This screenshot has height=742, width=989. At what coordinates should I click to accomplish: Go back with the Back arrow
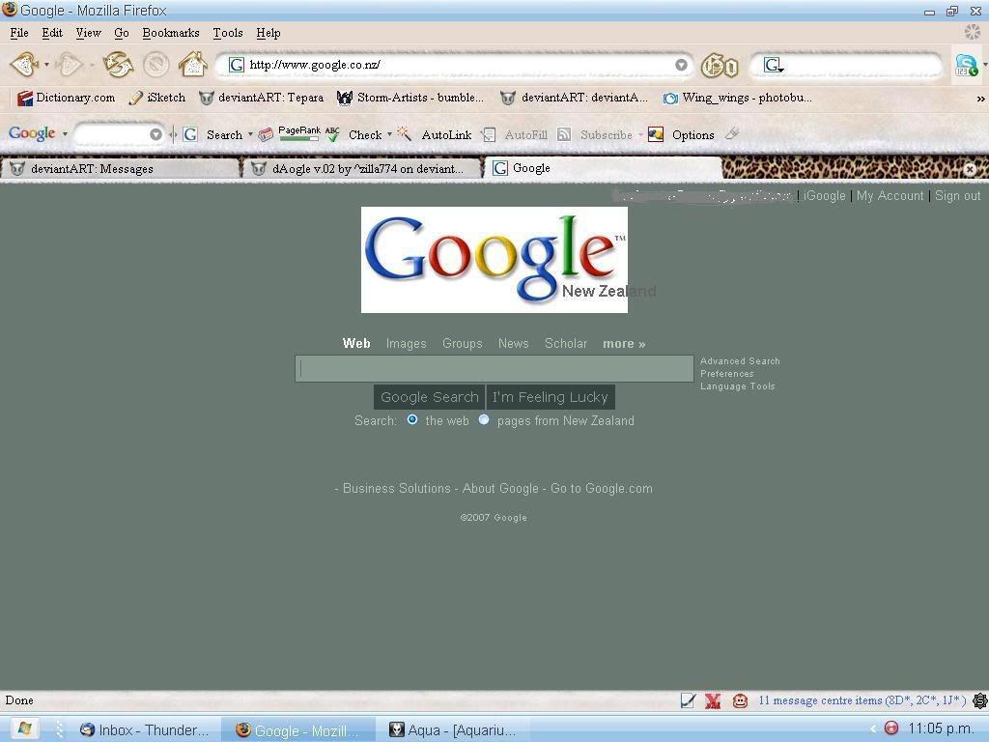coord(25,65)
